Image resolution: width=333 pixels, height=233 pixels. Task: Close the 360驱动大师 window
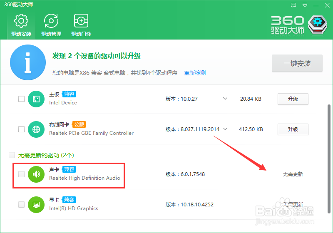327,5
